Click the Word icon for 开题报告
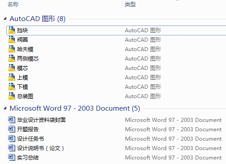The width and height of the screenshot is (226, 164). [12, 129]
